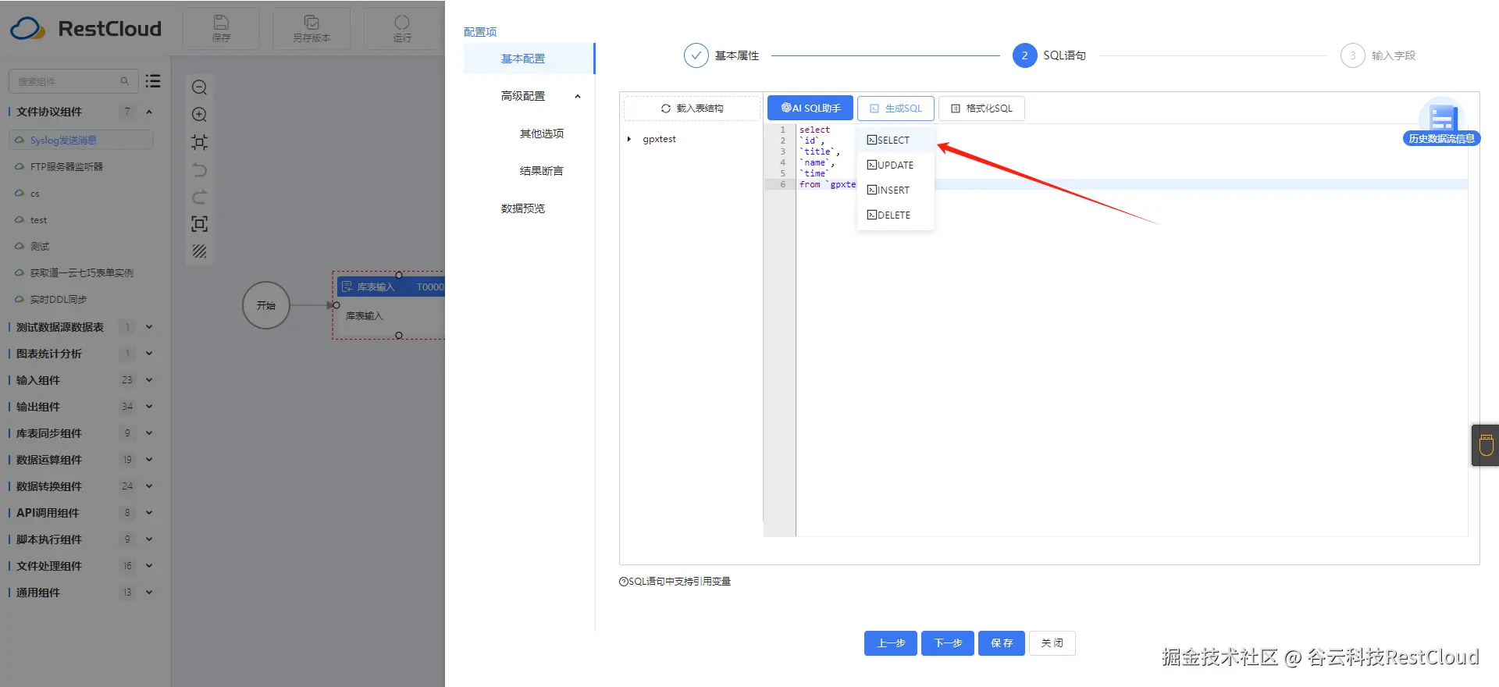
Task: Open the 结果断言 config item
Action: coord(541,171)
